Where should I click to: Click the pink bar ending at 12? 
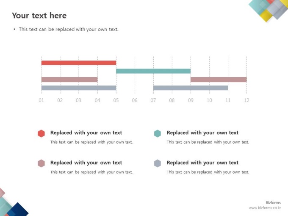(219, 80)
